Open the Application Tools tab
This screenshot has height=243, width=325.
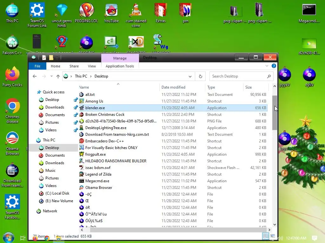click(x=120, y=66)
